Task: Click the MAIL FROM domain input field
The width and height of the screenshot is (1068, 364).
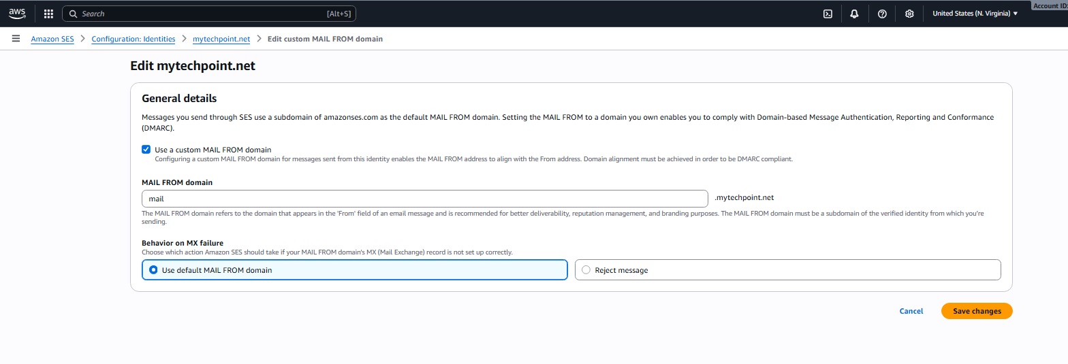Action: 425,199
